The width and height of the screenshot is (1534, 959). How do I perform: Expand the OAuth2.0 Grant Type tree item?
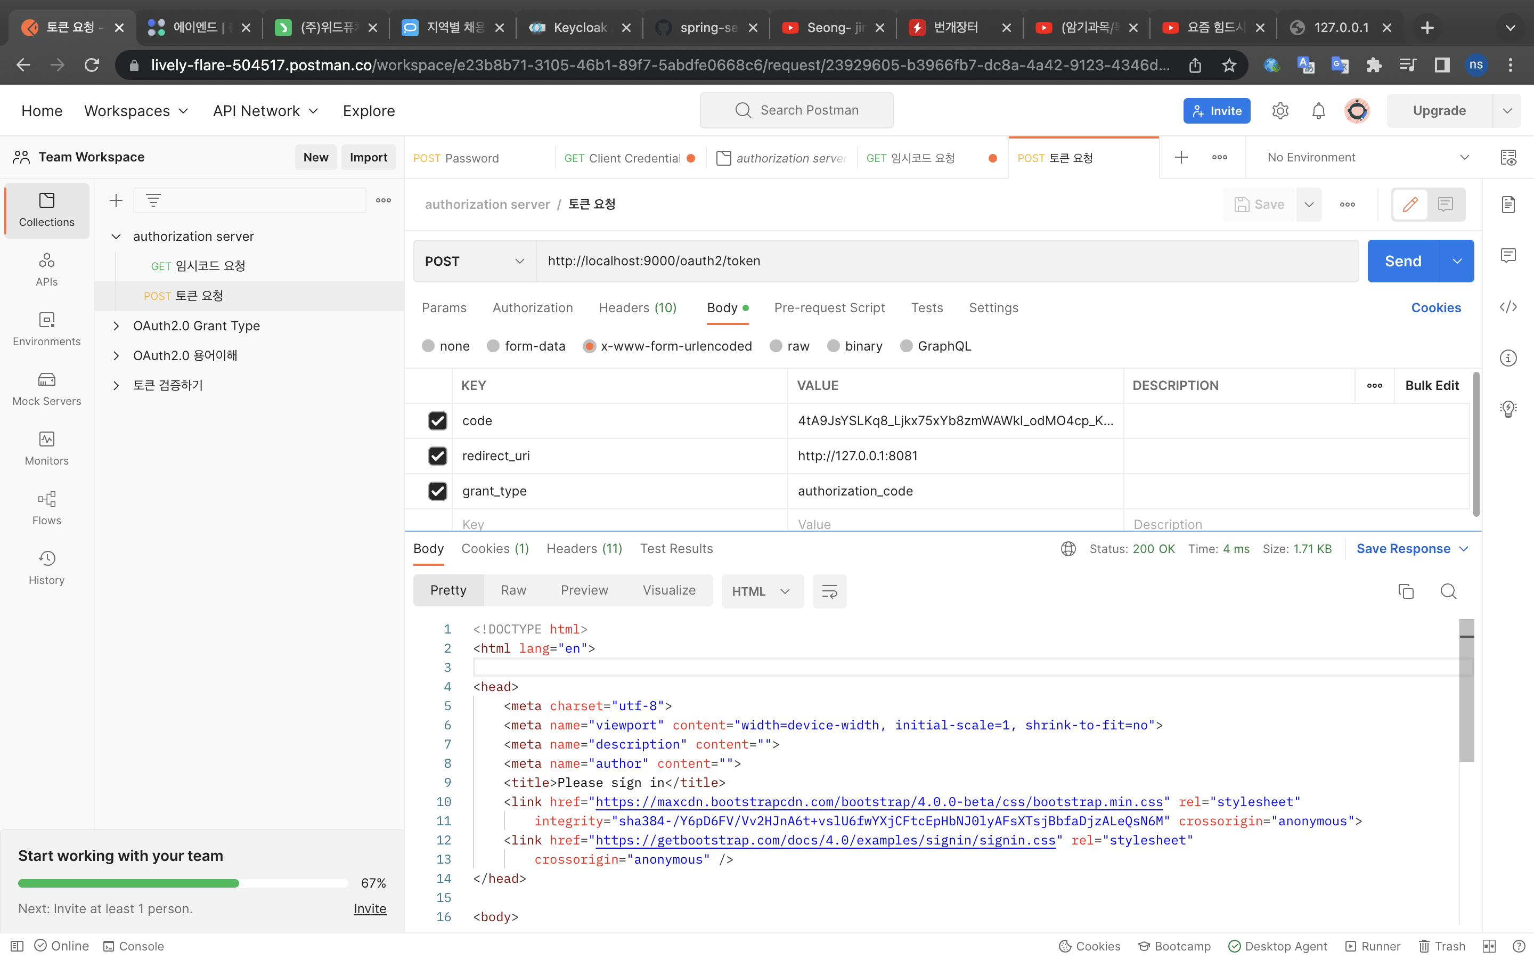(x=117, y=326)
